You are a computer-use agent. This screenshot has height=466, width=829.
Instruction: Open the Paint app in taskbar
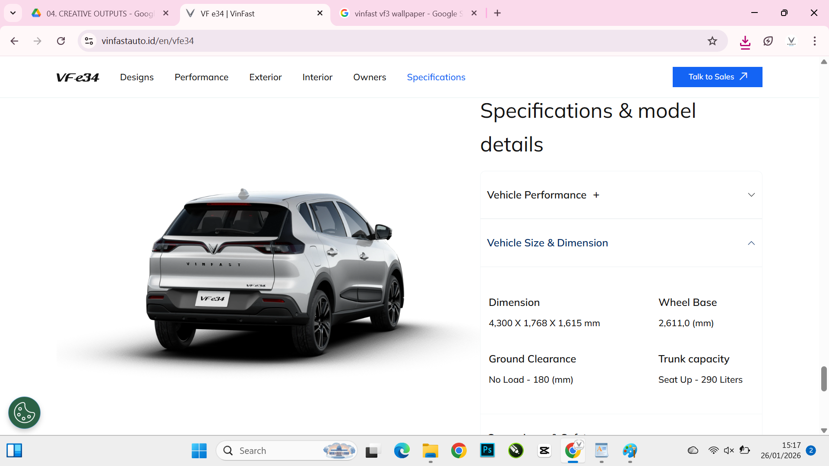tap(630, 450)
